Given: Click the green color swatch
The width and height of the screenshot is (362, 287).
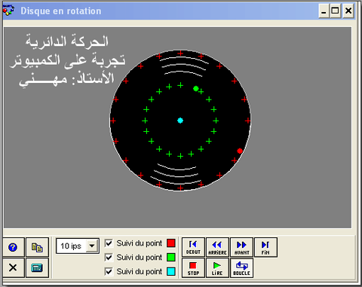Looking at the screenshot, I should pos(171,257).
